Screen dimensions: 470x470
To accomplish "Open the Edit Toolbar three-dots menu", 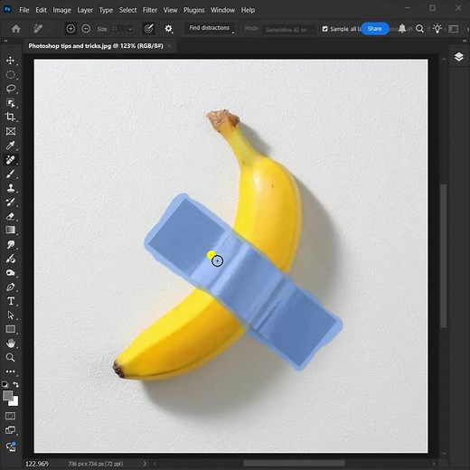I will point(11,371).
